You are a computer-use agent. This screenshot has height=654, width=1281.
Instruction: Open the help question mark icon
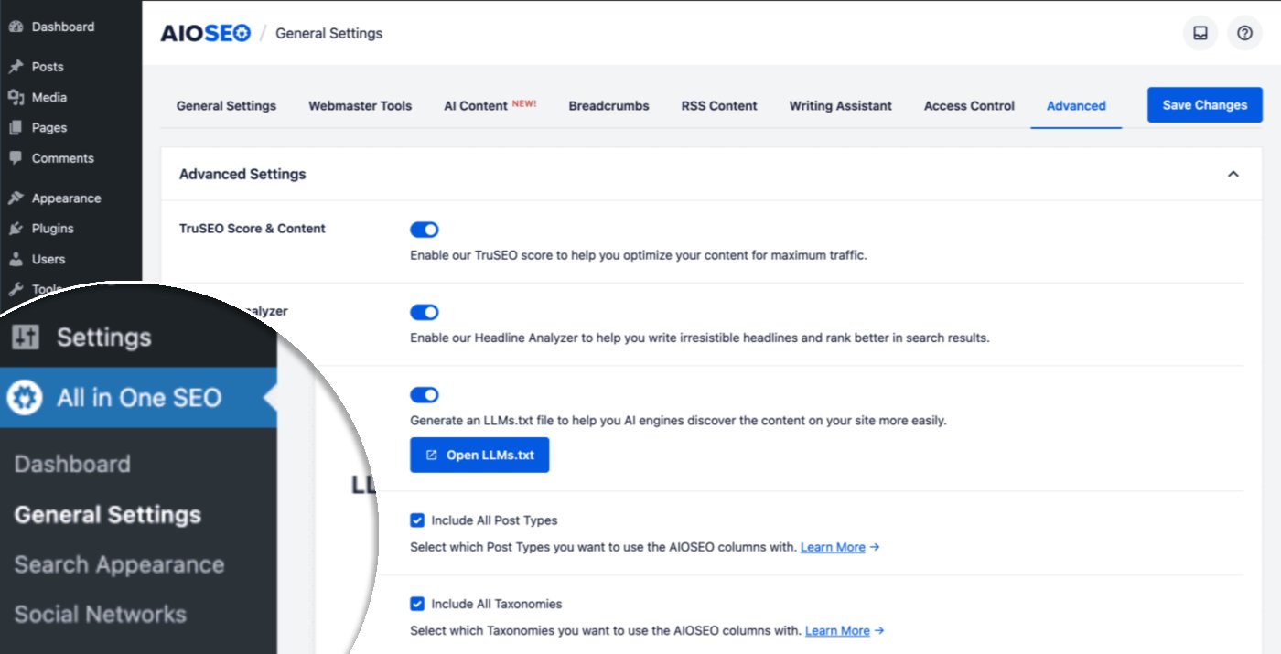click(1244, 33)
